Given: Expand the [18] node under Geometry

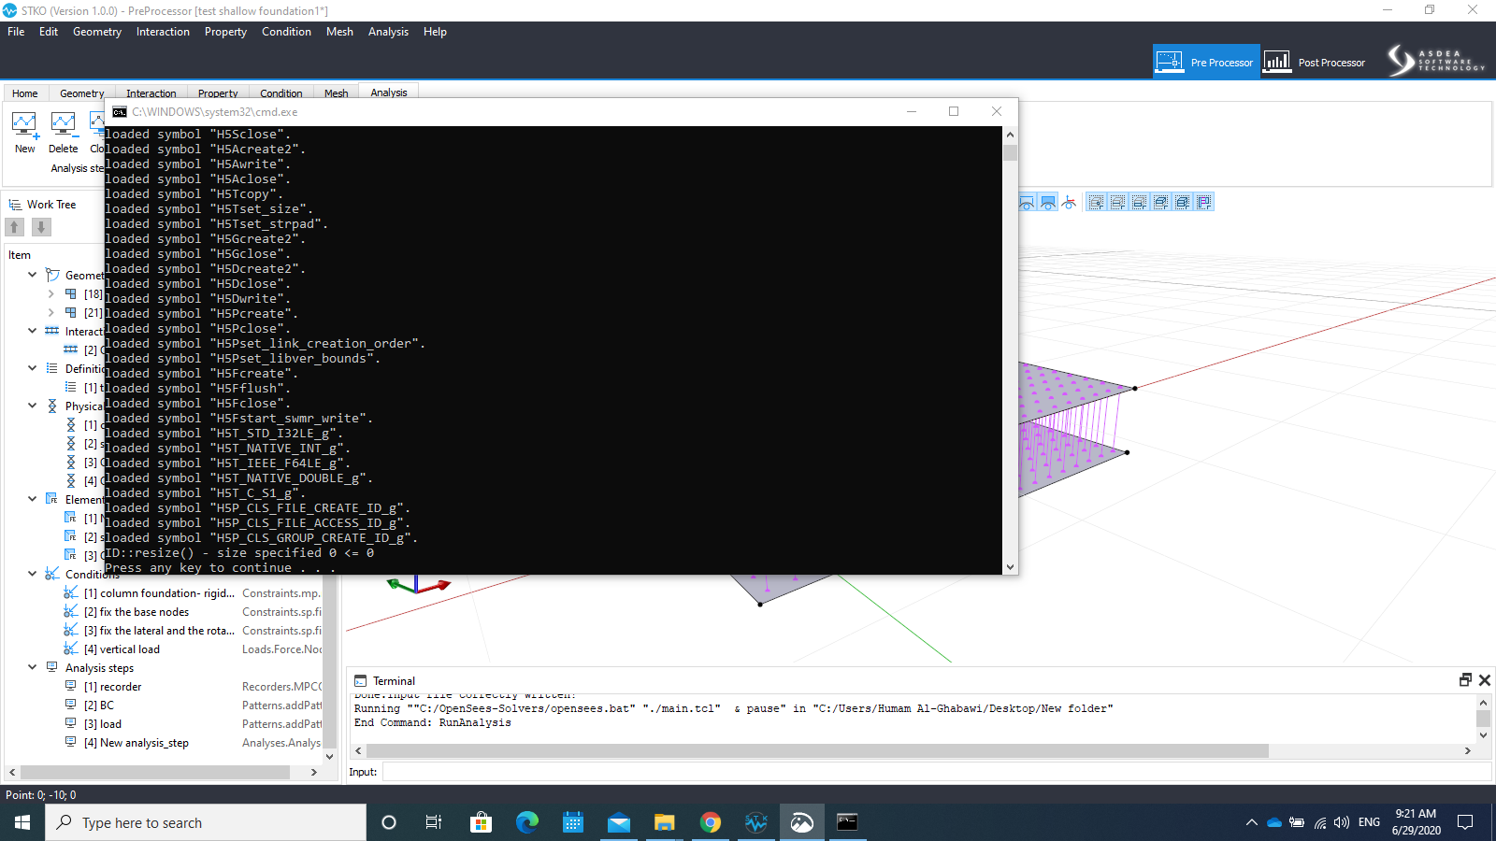Looking at the screenshot, I should coord(50,293).
